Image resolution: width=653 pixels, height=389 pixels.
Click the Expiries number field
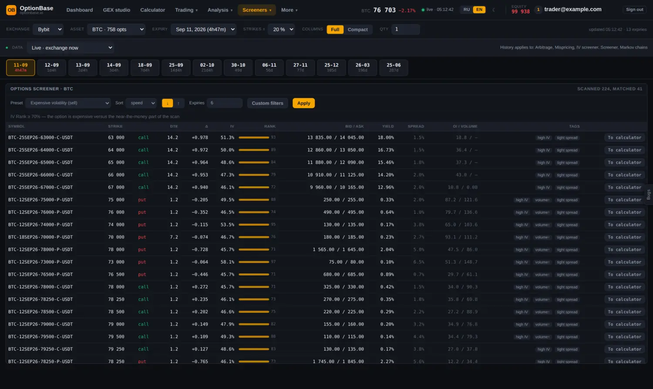click(x=225, y=103)
